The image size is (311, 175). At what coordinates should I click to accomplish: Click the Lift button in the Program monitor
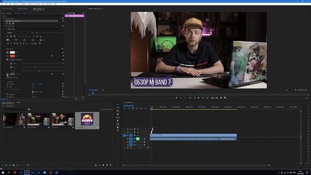[x=212, y=98]
